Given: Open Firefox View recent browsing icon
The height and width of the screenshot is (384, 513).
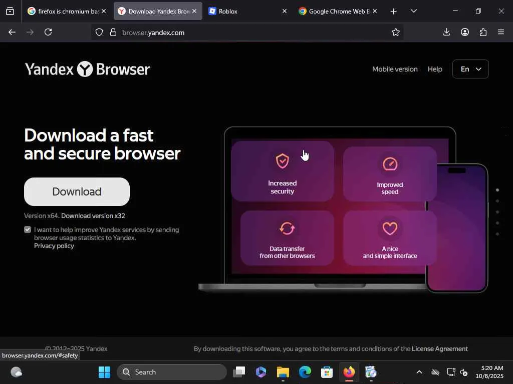Looking at the screenshot, I should pyautogui.click(x=10, y=11).
